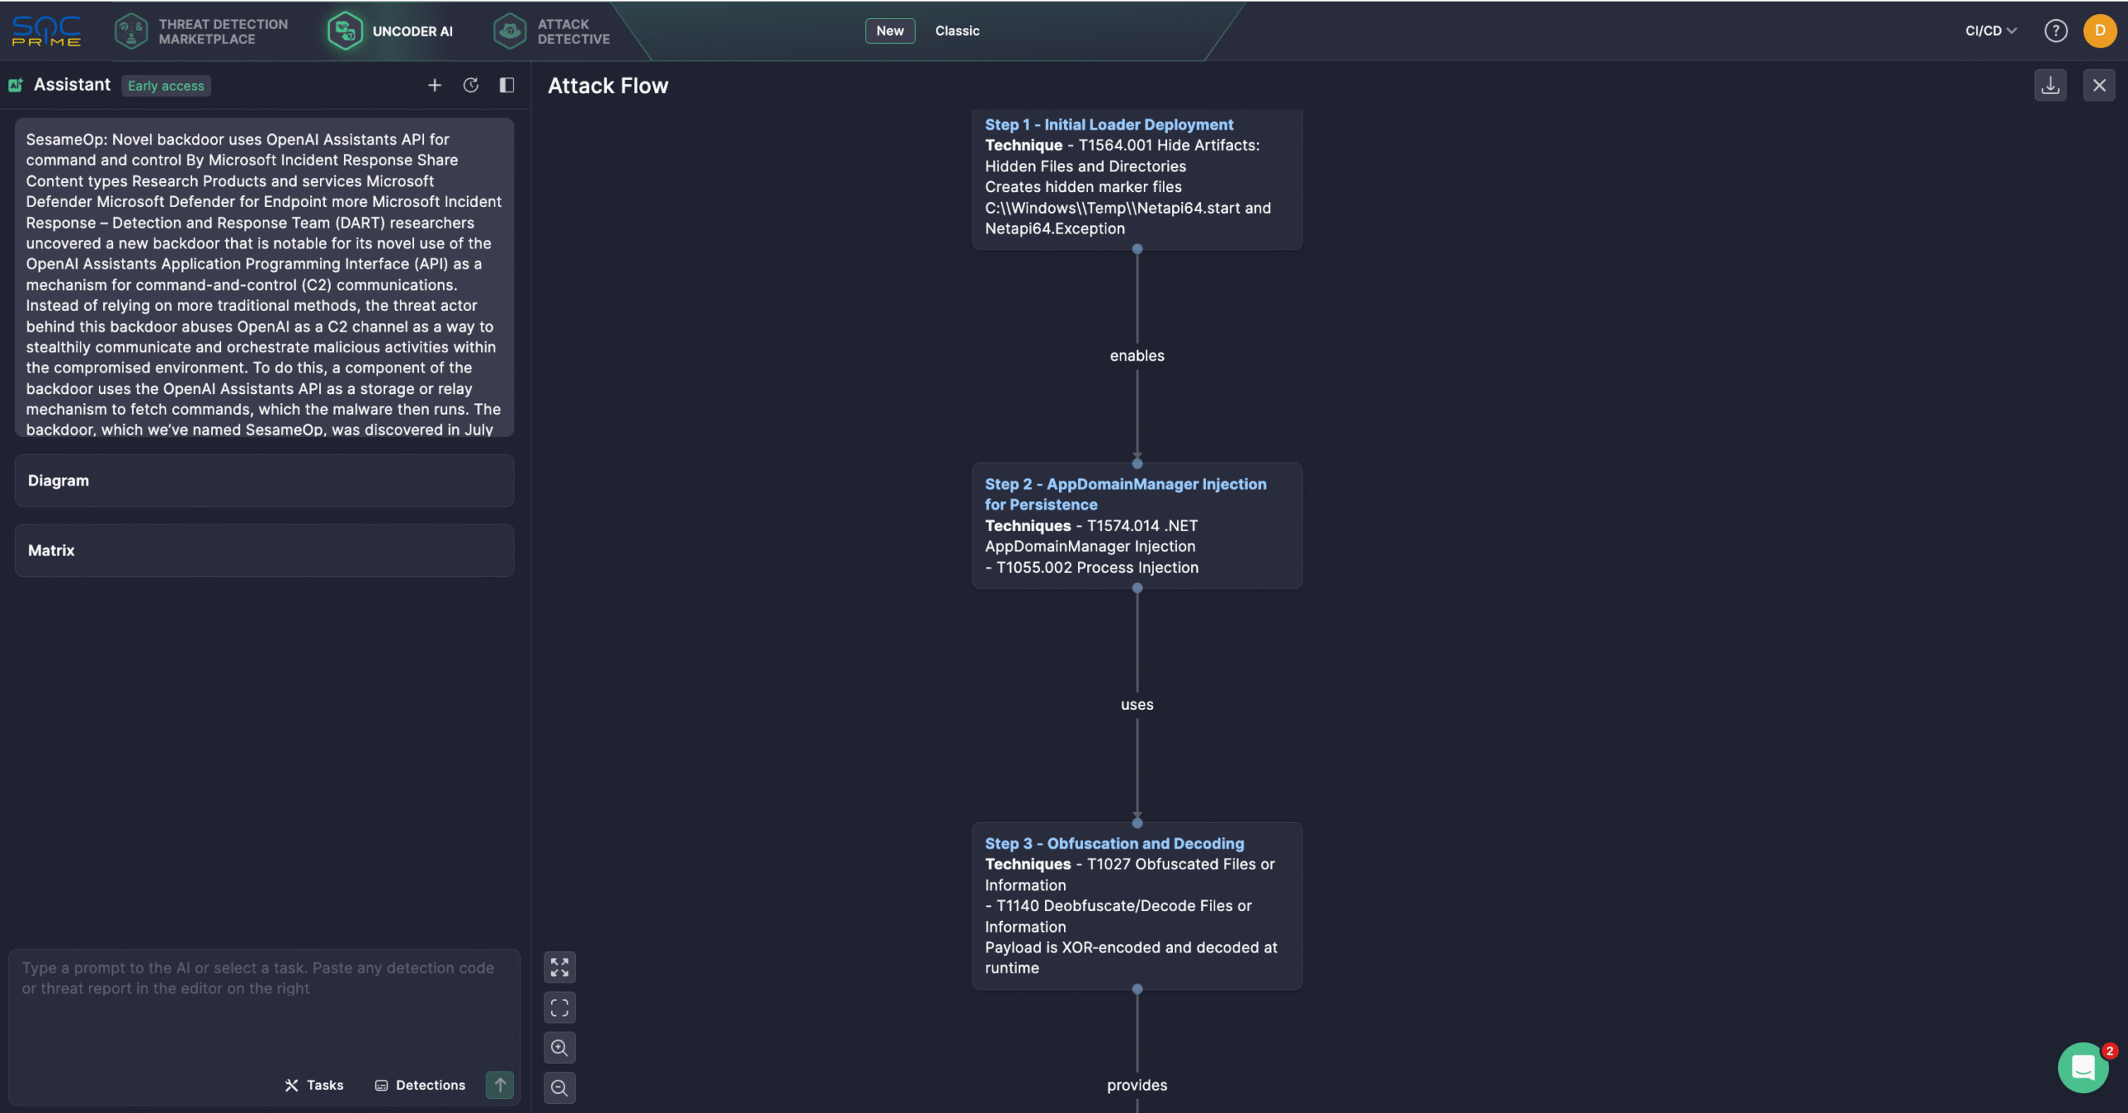
Task: Start a new Assistant chat with plus icon
Action: [435, 85]
